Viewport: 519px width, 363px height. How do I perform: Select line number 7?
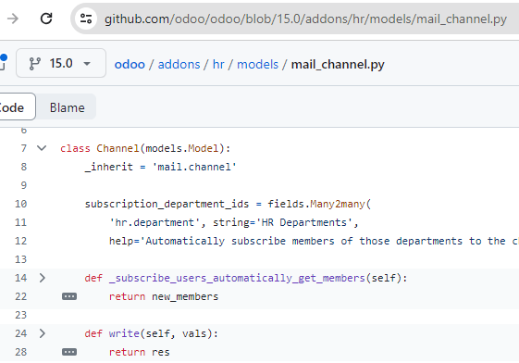click(24, 148)
